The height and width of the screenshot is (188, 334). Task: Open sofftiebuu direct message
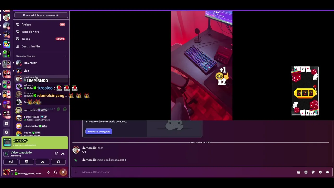point(41,110)
